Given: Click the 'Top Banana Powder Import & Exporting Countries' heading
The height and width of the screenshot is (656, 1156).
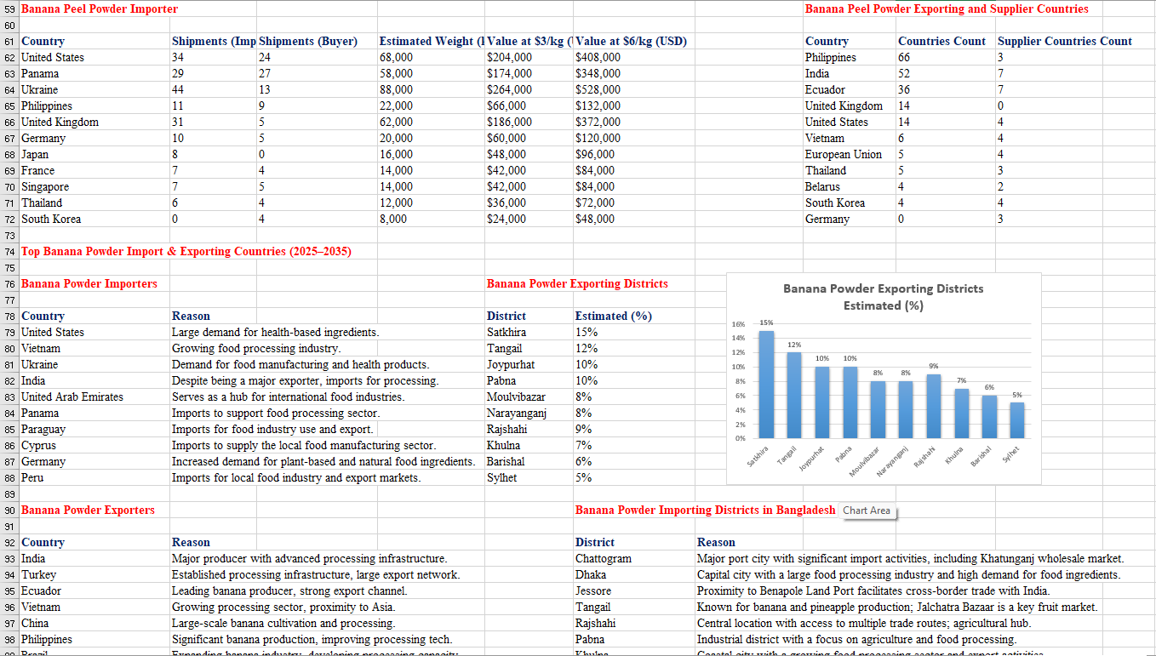Looking at the screenshot, I should tap(186, 251).
